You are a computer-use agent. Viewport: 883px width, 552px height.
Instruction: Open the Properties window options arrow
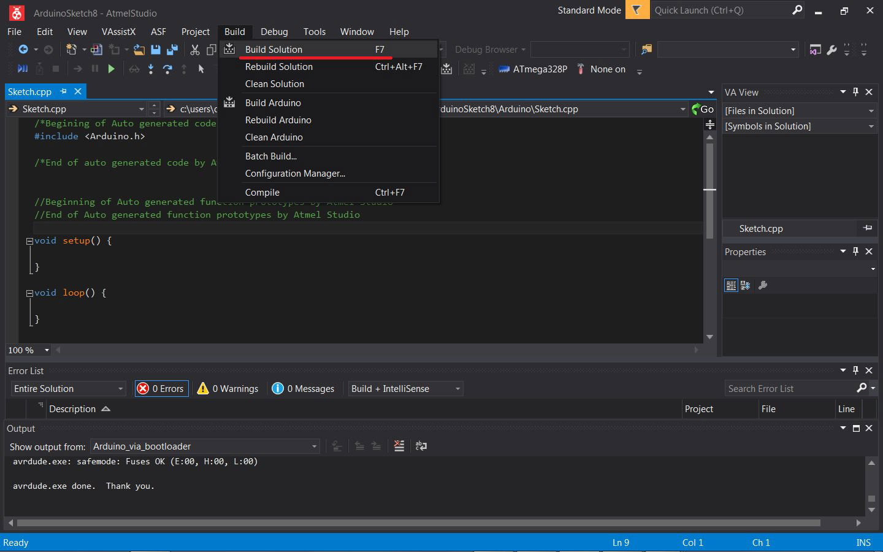point(843,251)
